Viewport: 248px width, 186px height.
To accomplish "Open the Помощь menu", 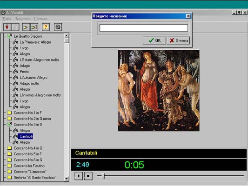I will pos(40,19).
